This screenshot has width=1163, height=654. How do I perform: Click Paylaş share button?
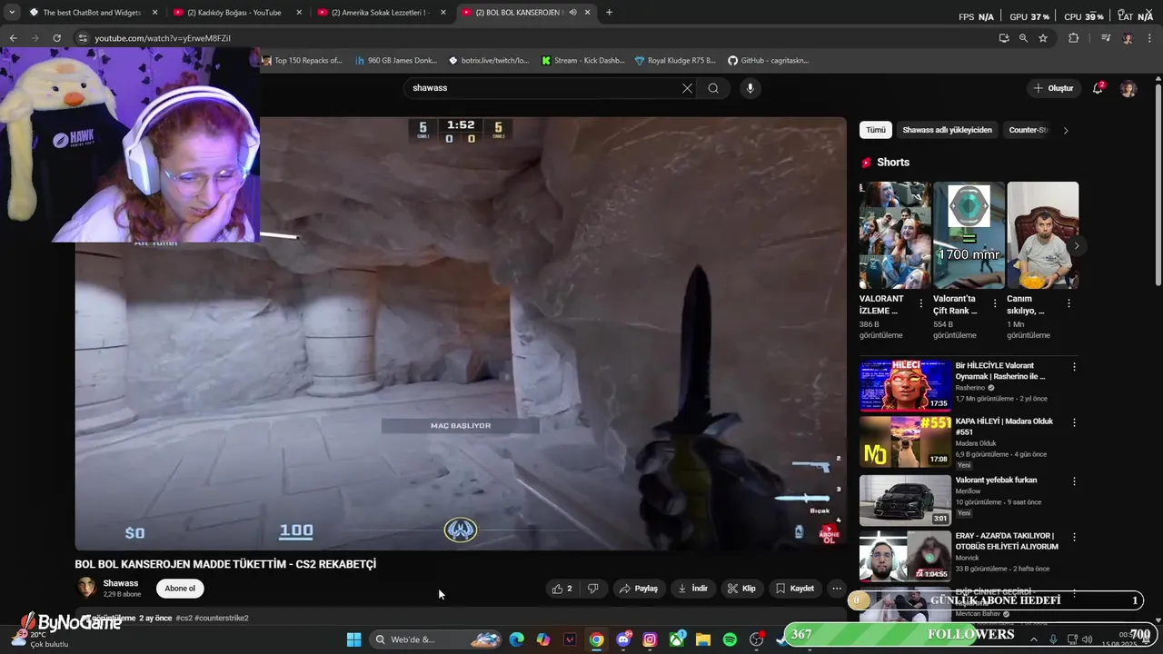coord(639,589)
